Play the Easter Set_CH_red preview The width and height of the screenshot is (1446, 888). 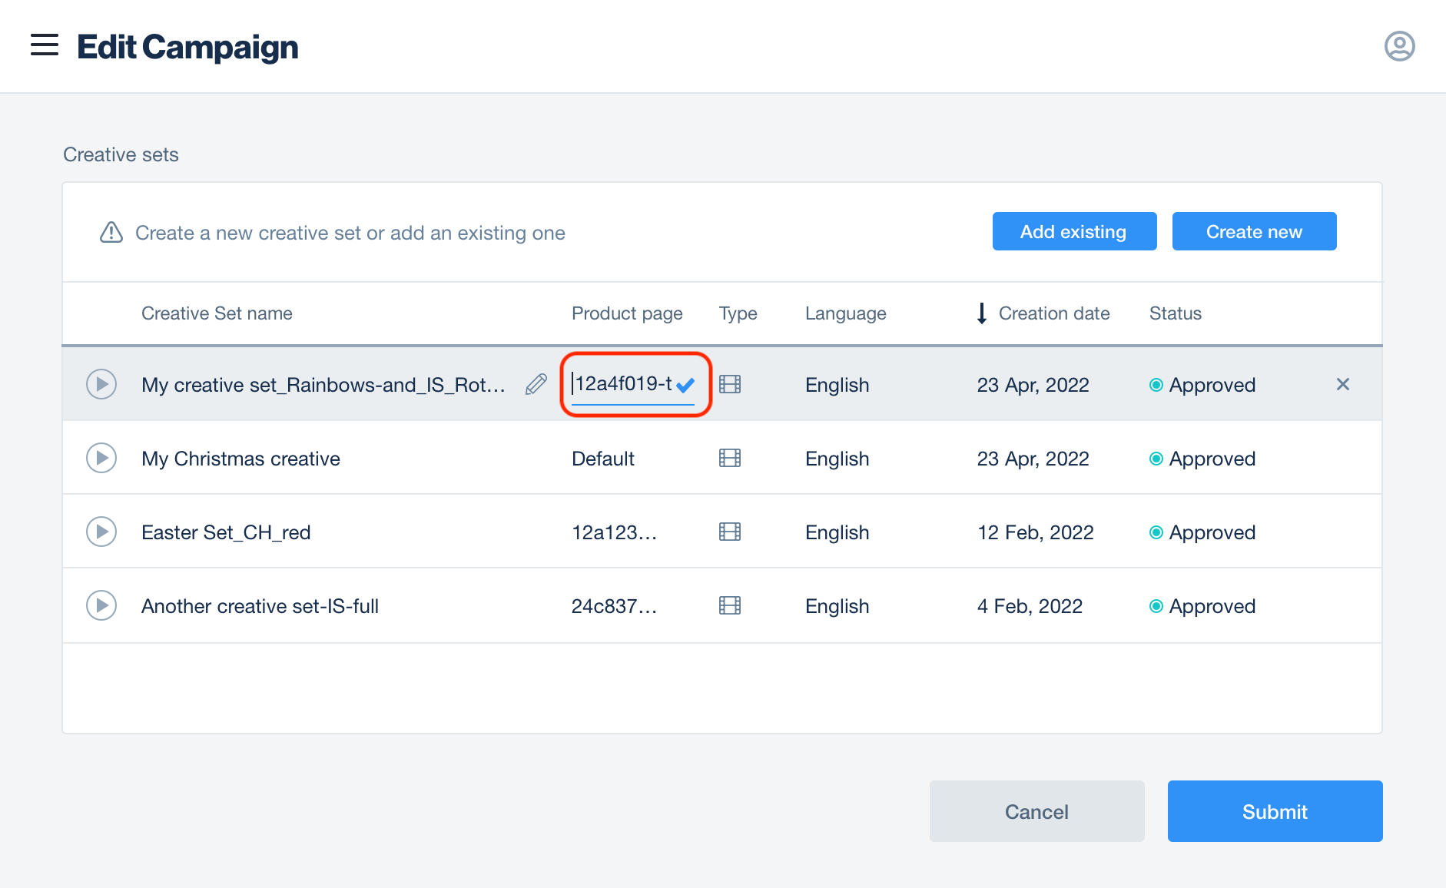pos(101,532)
